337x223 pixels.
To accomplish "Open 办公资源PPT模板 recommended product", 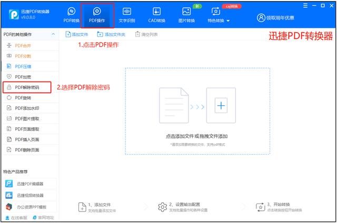I will coord(30,207).
